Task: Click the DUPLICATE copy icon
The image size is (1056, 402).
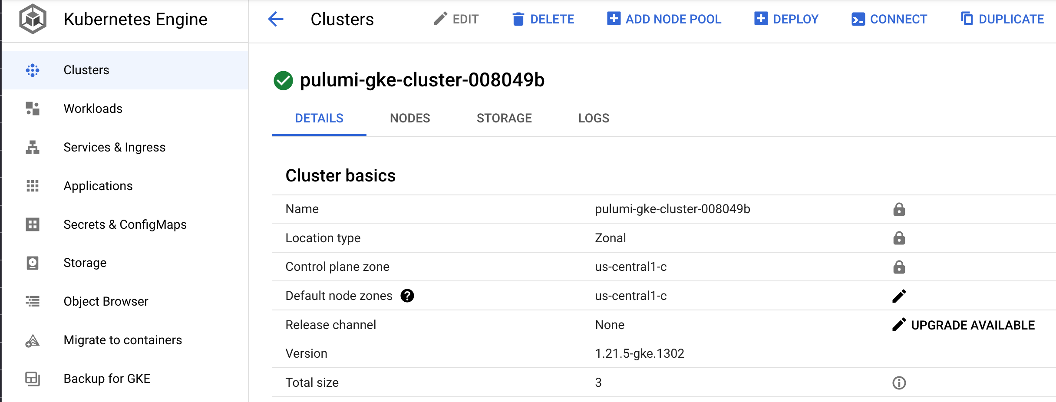Action: coord(967,19)
